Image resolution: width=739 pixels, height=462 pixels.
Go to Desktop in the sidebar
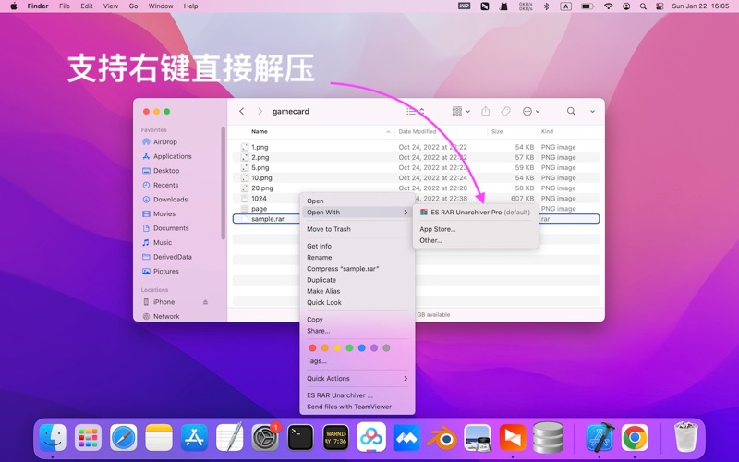click(x=161, y=171)
